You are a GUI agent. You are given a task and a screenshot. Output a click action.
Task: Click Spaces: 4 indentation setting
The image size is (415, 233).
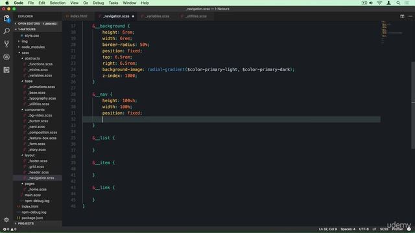point(348,229)
